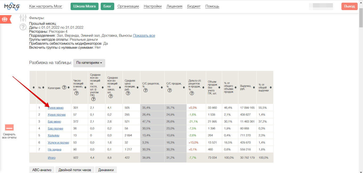Open help icon under С/С рецептов
Screen dimensions: 363x173
[145, 90]
